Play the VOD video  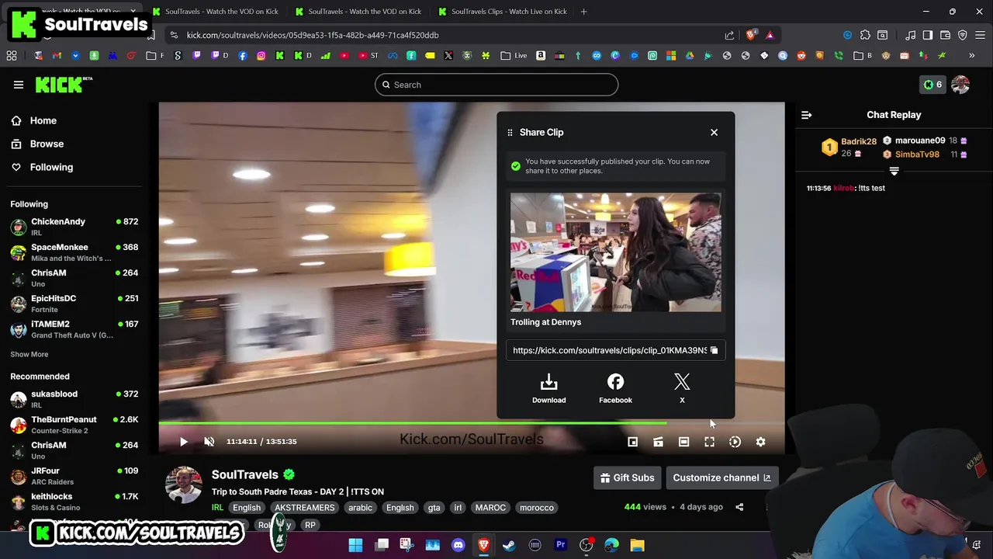click(x=183, y=442)
